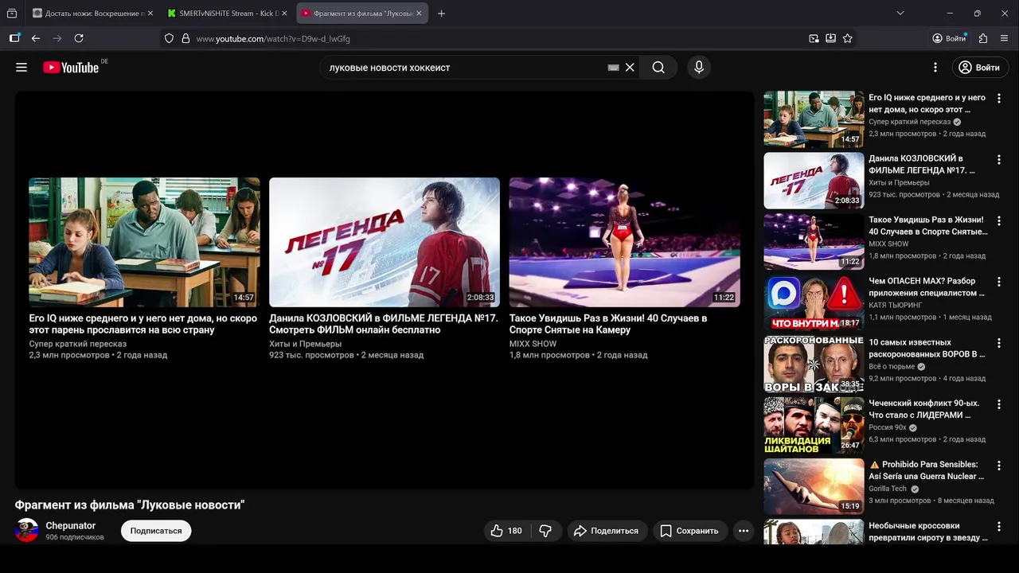Click the picture-in-picture toolbar icon
1019x573 pixels.
(814, 38)
